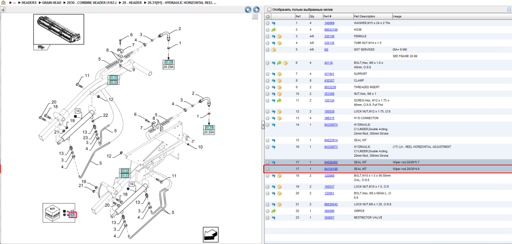
Task: Click the box icon on the NOT SERVICED row
Action: 273,50
